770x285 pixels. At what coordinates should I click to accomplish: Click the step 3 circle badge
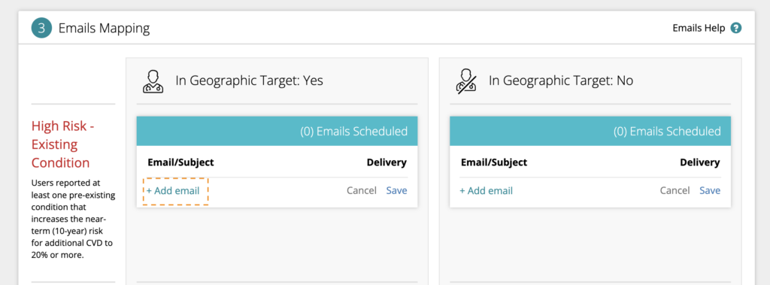(41, 28)
